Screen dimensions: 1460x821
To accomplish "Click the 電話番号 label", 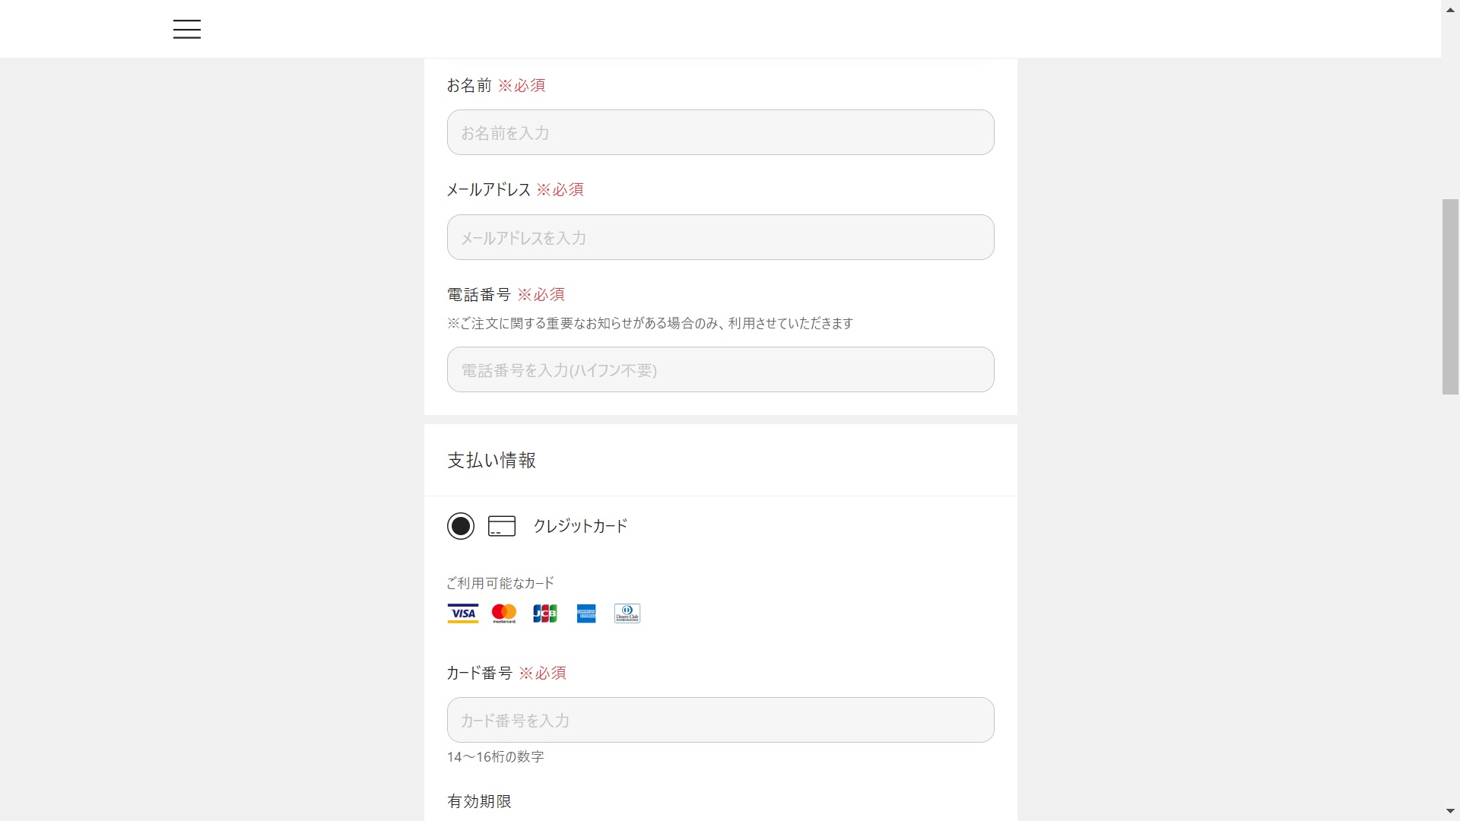I will (x=478, y=294).
